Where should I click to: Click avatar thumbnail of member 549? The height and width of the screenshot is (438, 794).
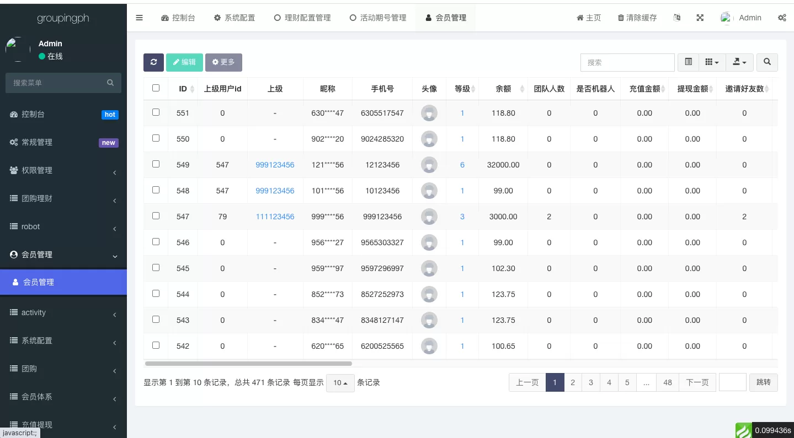pos(429,165)
